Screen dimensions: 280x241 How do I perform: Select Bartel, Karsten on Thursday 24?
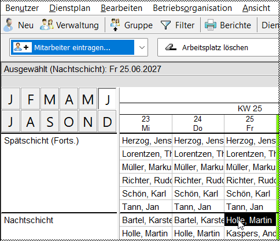coord(198,220)
